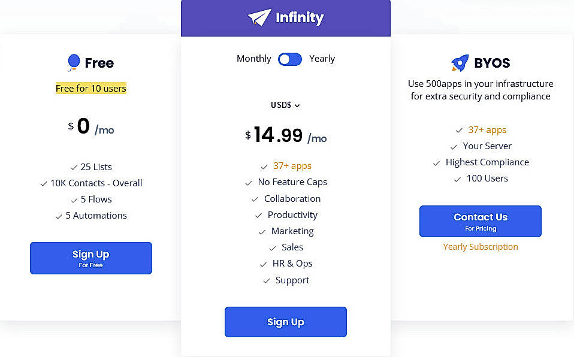Click checkmark icon next to 5 Automations

(59, 216)
